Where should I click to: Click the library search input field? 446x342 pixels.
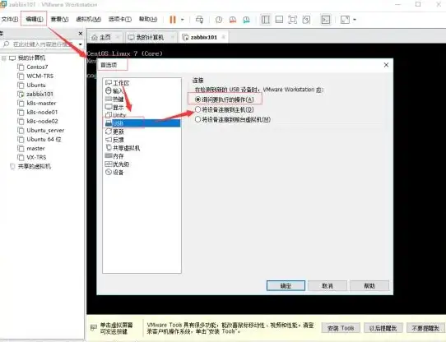[39, 44]
